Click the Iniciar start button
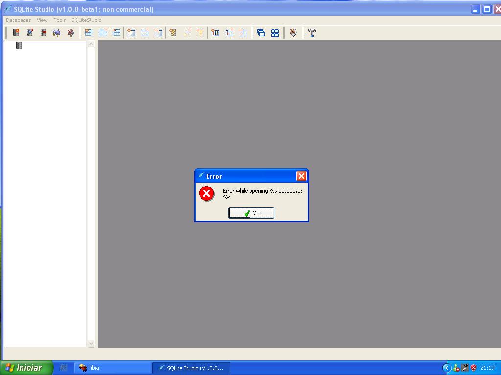This screenshot has height=375, width=501. coord(26,368)
